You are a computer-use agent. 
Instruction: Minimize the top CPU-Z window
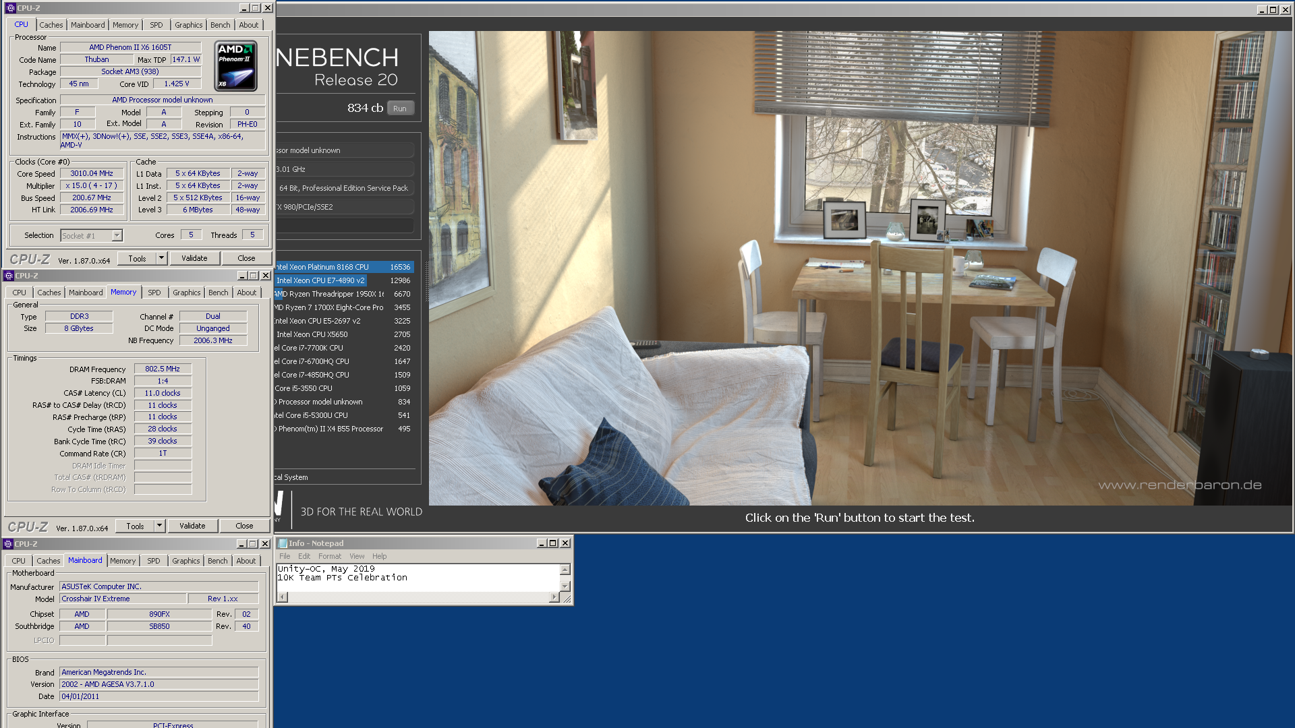pyautogui.click(x=244, y=8)
